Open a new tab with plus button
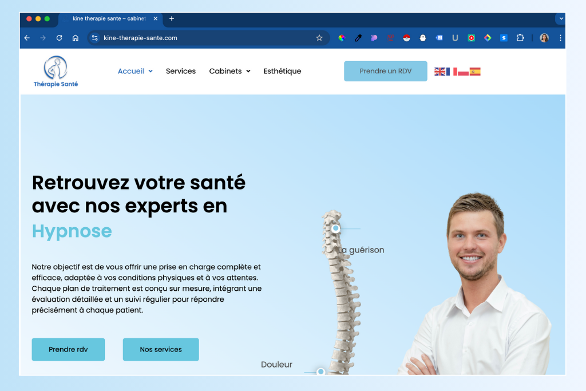Screen dimensions: 586x391 (172, 18)
